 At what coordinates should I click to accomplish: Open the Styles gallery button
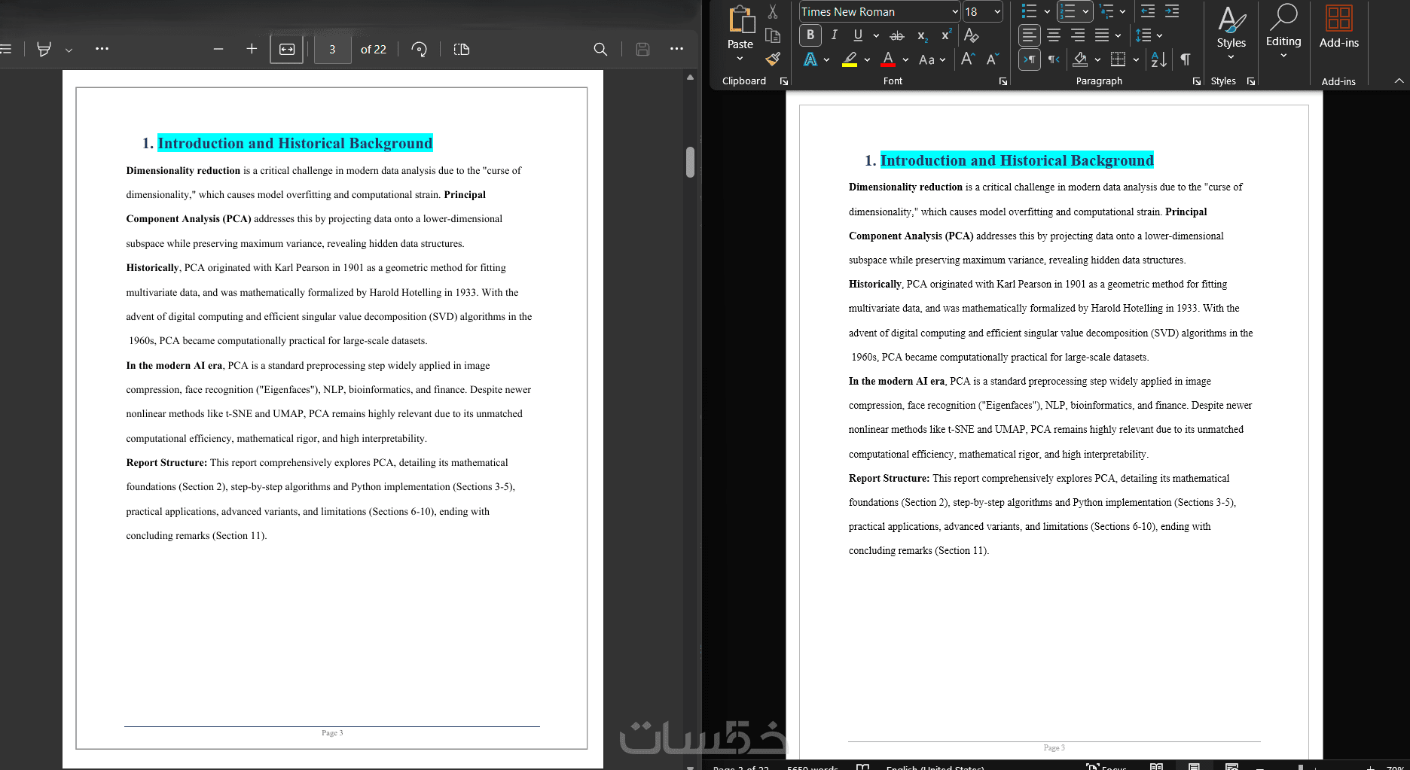[1231, 32]
